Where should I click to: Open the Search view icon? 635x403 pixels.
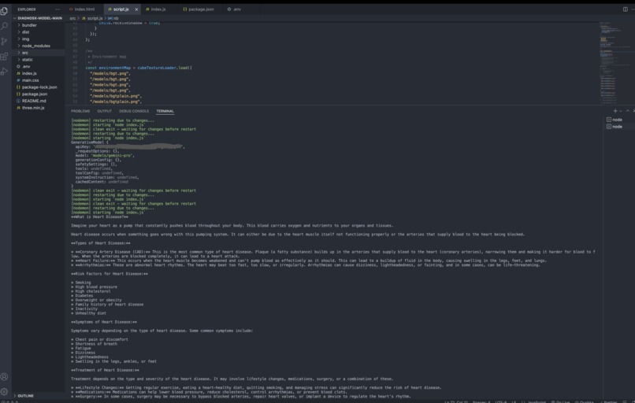pos(5,26)
